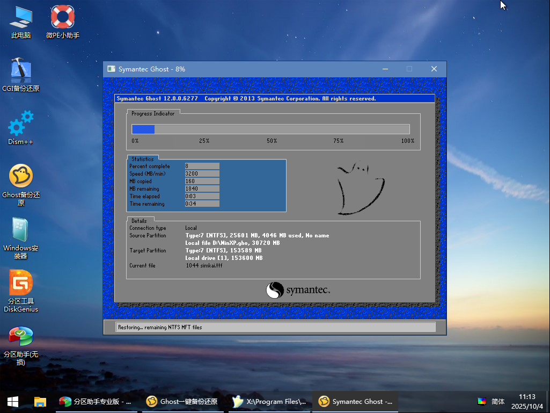Select 分区工具 DiskGenius desktop icon
Screen dimensions: 550x413
21,291
